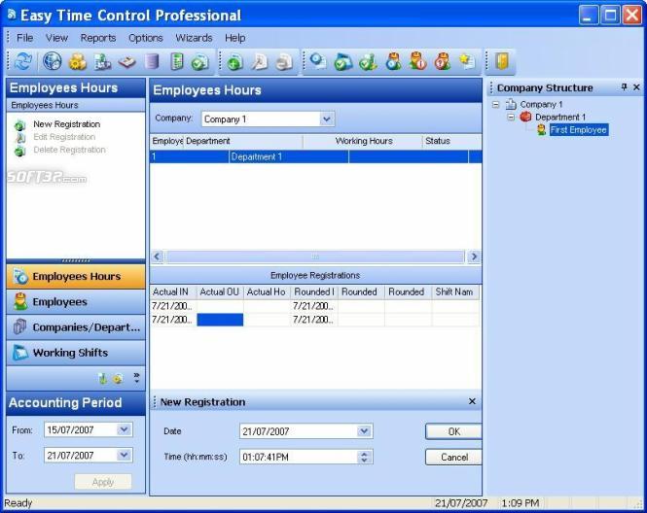Open the Accounting Period From date dropdown

pyautogui.click(x=124, y=429)
